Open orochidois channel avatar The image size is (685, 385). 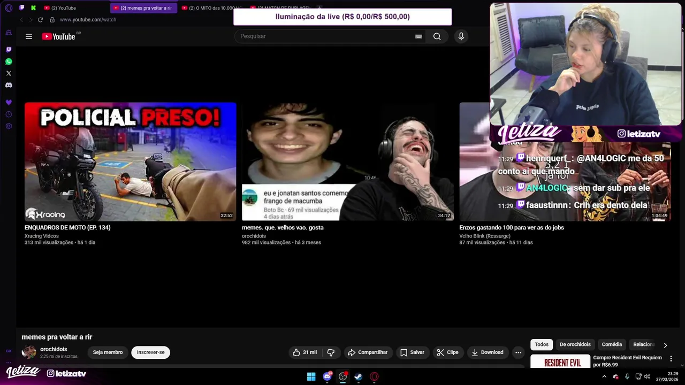click(29, 352)
